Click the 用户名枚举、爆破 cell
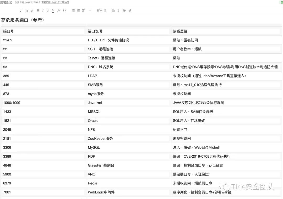Image resolution: width=283 pixels, height=199 pixels. coord(226,49)
